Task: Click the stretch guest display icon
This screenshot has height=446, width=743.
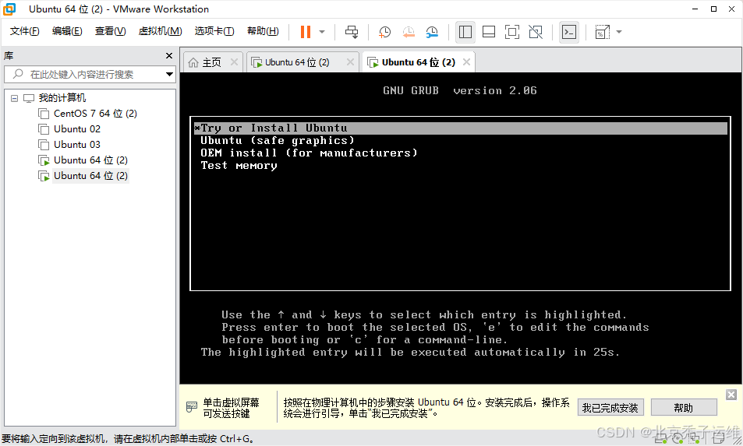Action: (602, 32)
